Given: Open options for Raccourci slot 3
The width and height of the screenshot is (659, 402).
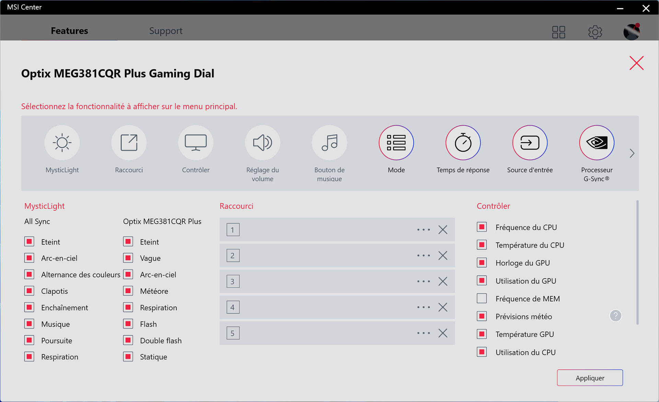Looking at the screenshot, I should 423,281.
